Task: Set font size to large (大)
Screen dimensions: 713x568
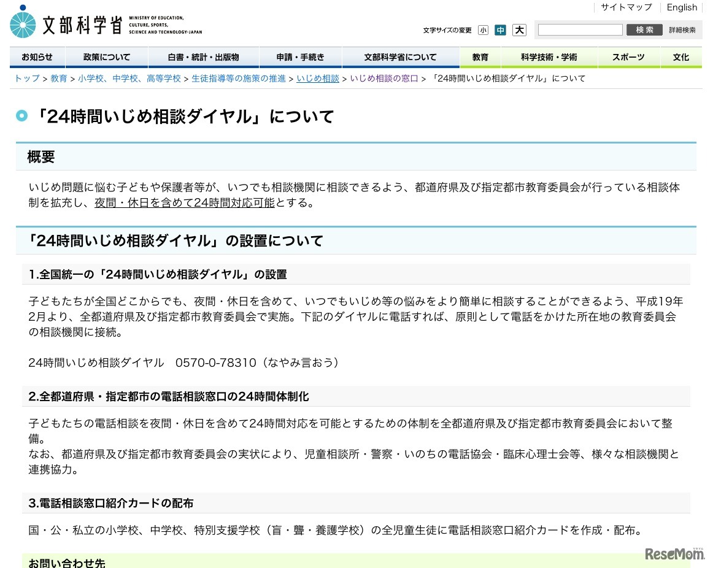Action: click(x=519, y=30)
